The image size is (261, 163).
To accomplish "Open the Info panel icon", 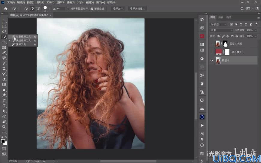I will 202,145.
